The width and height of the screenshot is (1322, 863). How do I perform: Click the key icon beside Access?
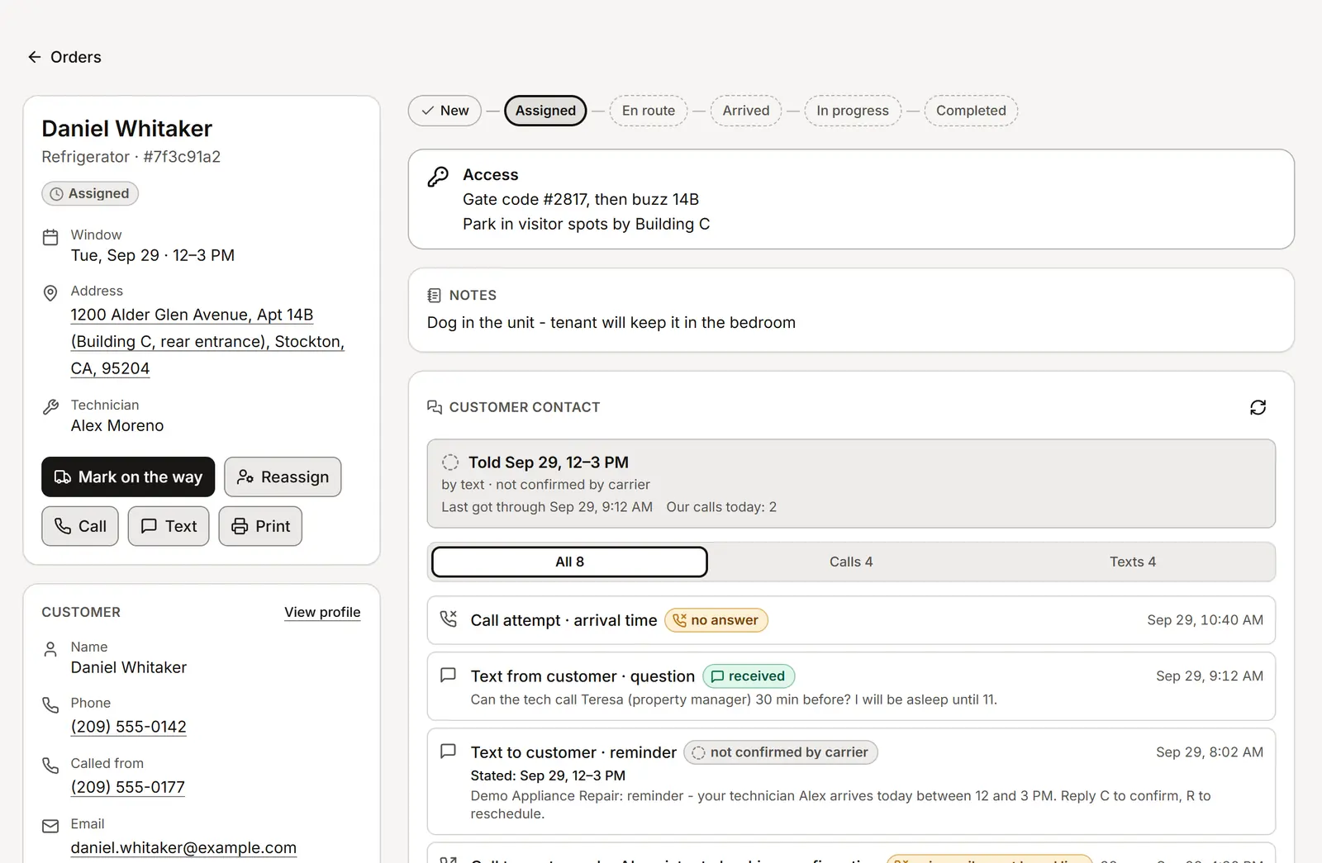(x=438, y=176)
